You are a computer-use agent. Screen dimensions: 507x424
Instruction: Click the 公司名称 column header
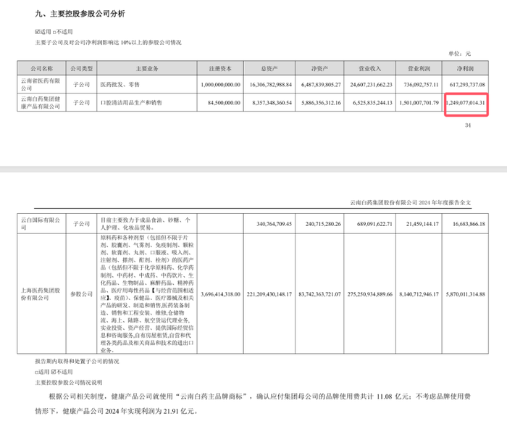(x=42, y=68)
